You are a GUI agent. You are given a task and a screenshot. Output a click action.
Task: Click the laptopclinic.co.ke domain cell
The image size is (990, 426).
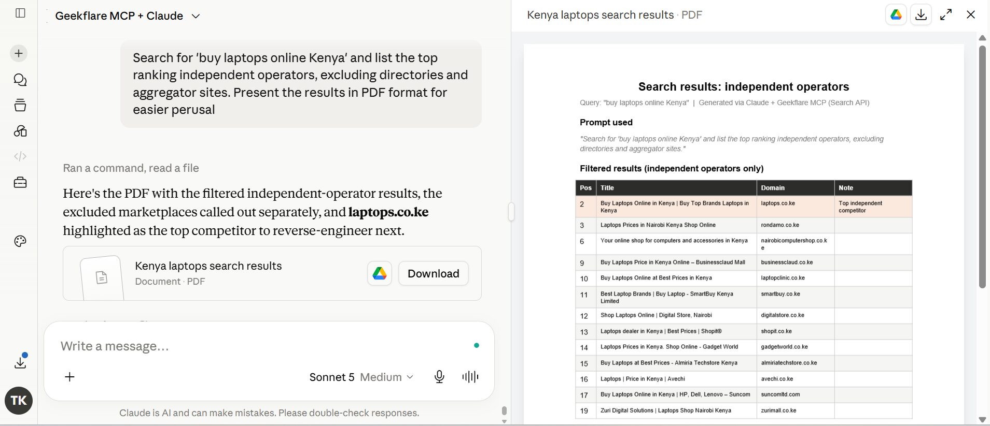796,278
